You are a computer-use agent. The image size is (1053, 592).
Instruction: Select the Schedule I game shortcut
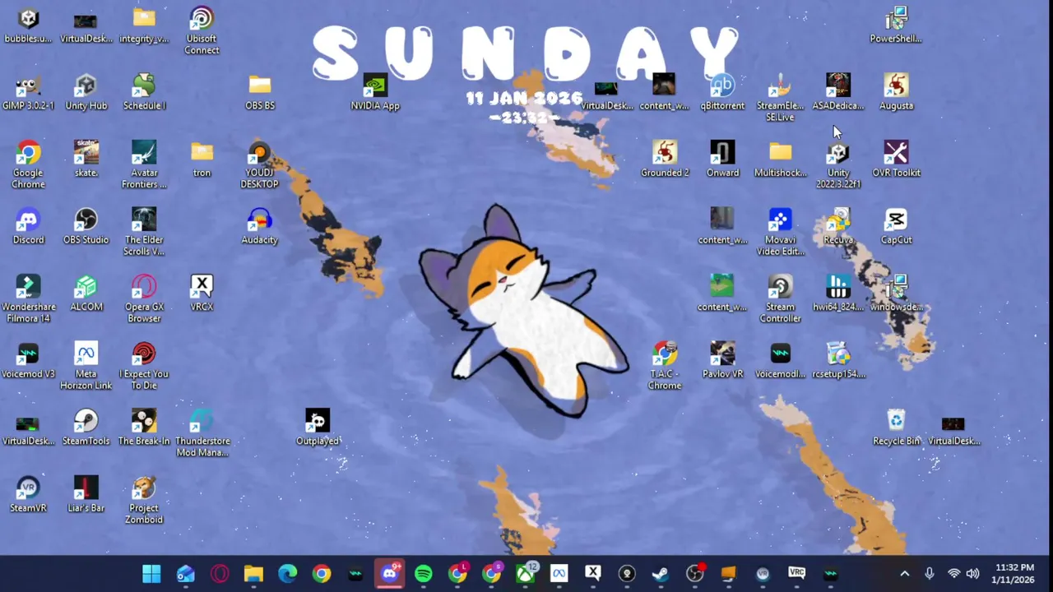coord(144,91)
